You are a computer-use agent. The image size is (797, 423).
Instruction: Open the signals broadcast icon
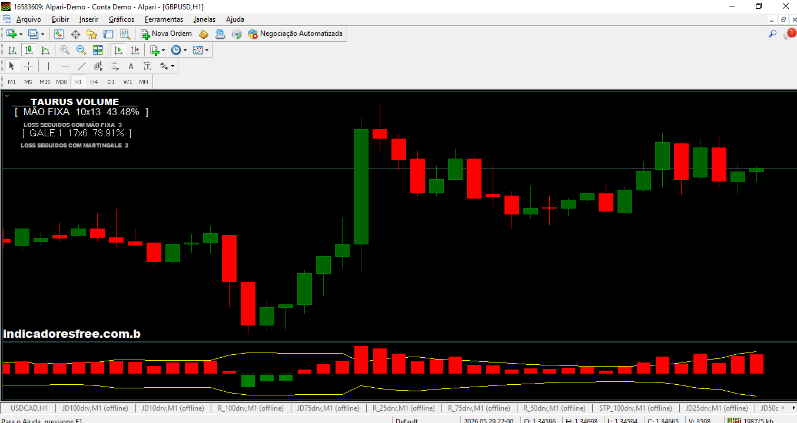[237, 34]
